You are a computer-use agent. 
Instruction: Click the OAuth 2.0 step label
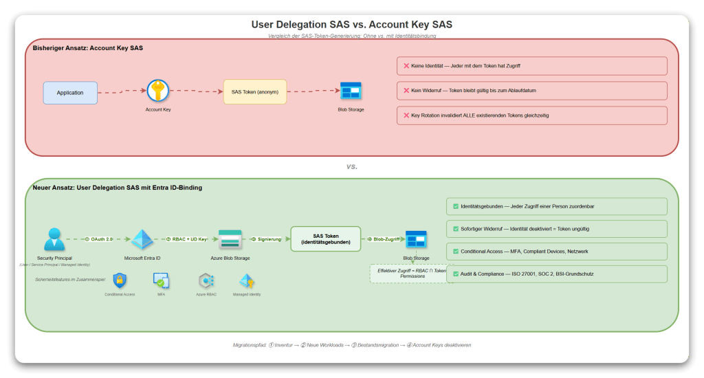tap(99, 239)
